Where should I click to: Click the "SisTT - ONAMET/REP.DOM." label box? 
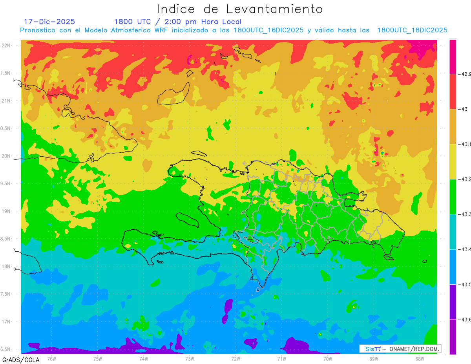pos(400,349)
